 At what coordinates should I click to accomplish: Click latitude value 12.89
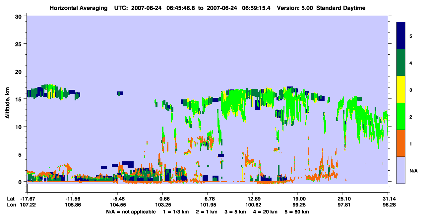point(253,198)
